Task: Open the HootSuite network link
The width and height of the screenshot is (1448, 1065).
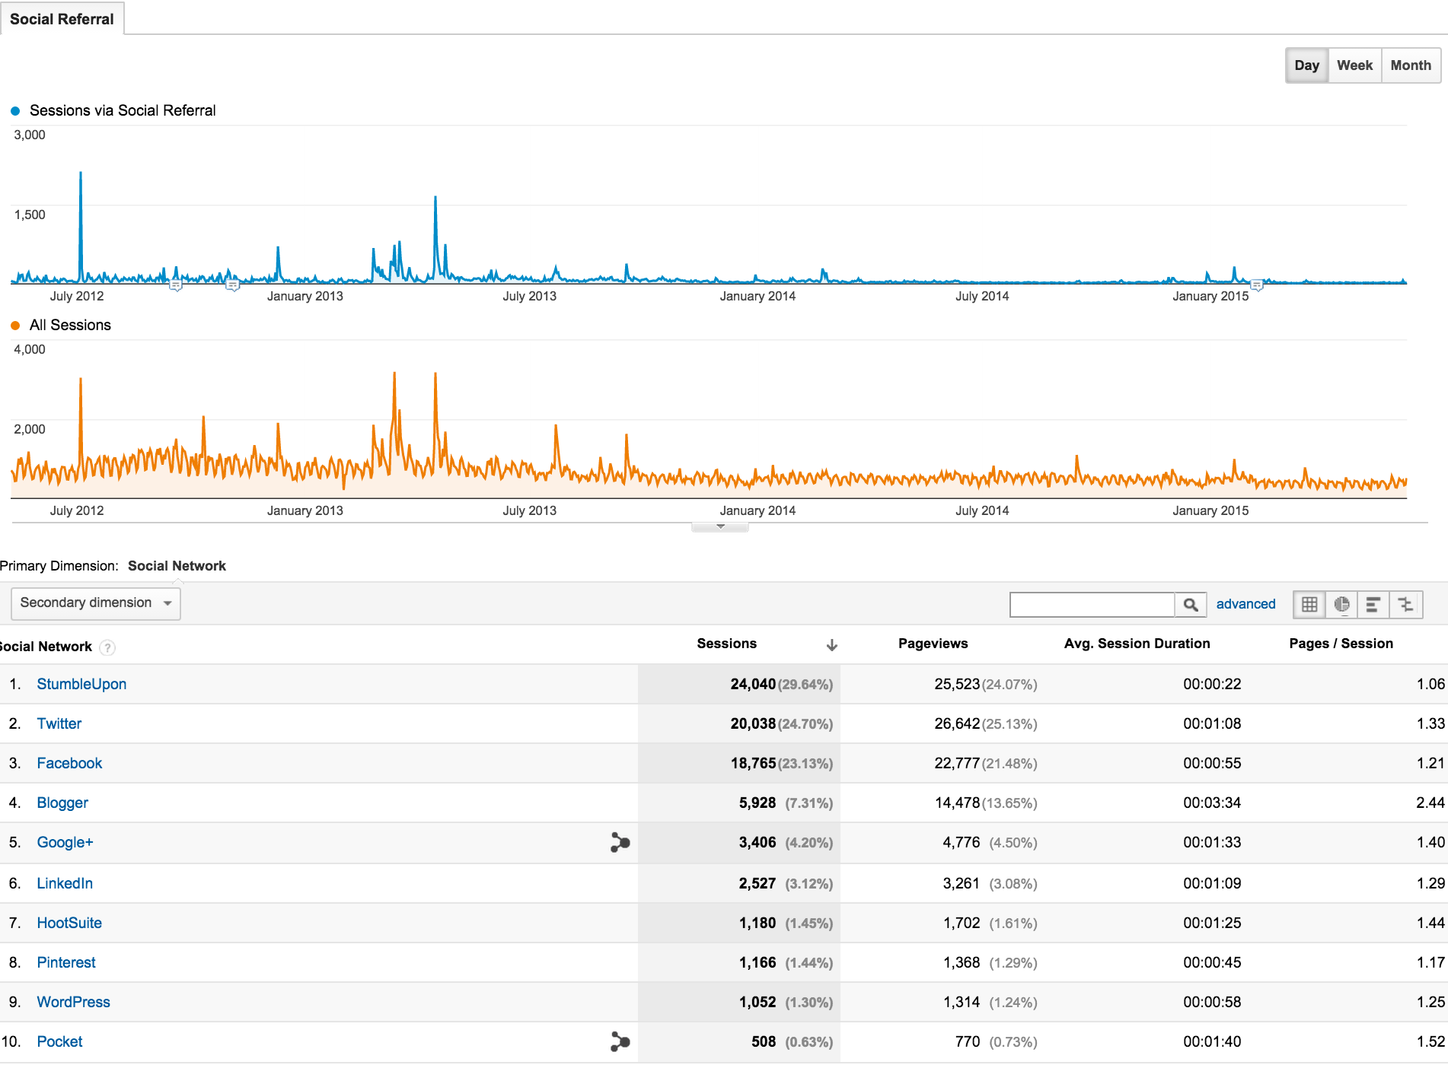Action: 69,923
